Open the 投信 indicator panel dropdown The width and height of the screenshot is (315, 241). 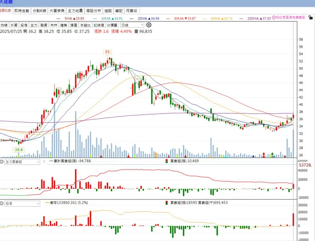tap(22, 204)
